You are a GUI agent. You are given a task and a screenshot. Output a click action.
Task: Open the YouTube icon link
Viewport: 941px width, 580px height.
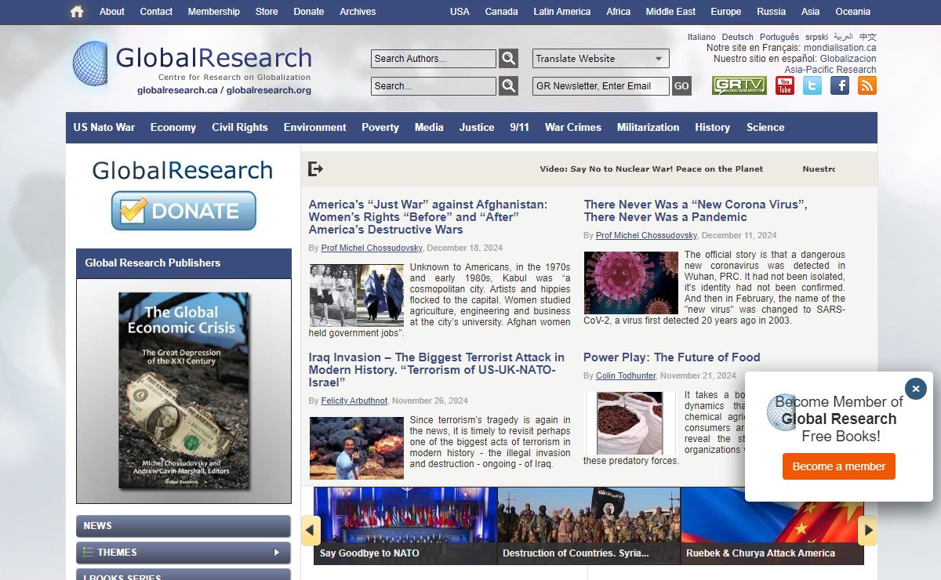pyautogui.click(x=785, y=85)
